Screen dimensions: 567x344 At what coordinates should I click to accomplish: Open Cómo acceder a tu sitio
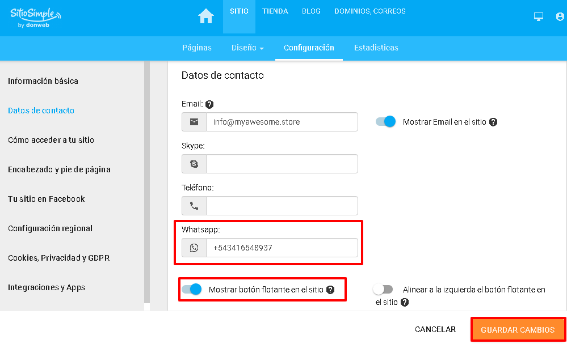click(51, 140)
